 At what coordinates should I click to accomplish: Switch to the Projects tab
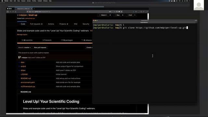[64, 24]
